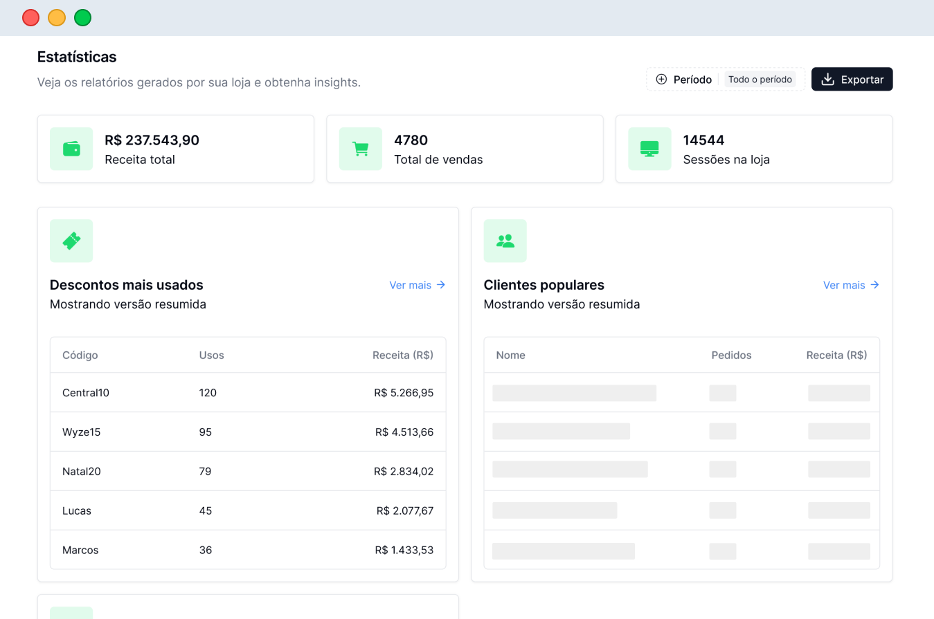Click the 120 uses value

208,393
